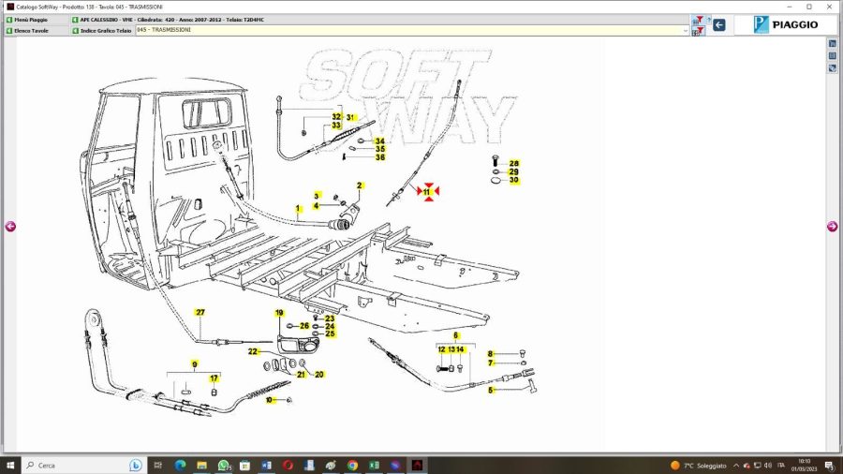
Task: Open the Menù Piaggio button
Action: [34, 19]
